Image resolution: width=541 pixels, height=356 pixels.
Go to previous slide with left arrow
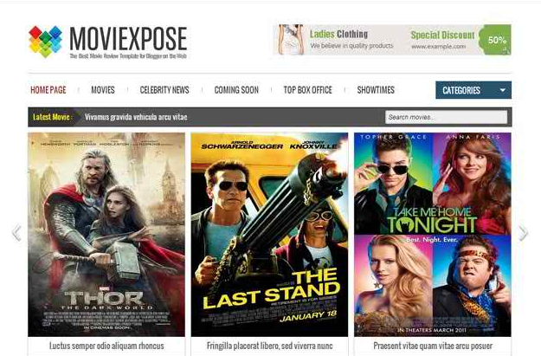16,233
